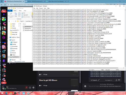
Task: Open 3D Objects in navigation pane
Action: (x=14, y=42)
